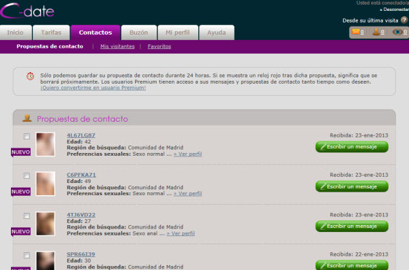Switch to the Mi perfil tab

click(178, 33)
